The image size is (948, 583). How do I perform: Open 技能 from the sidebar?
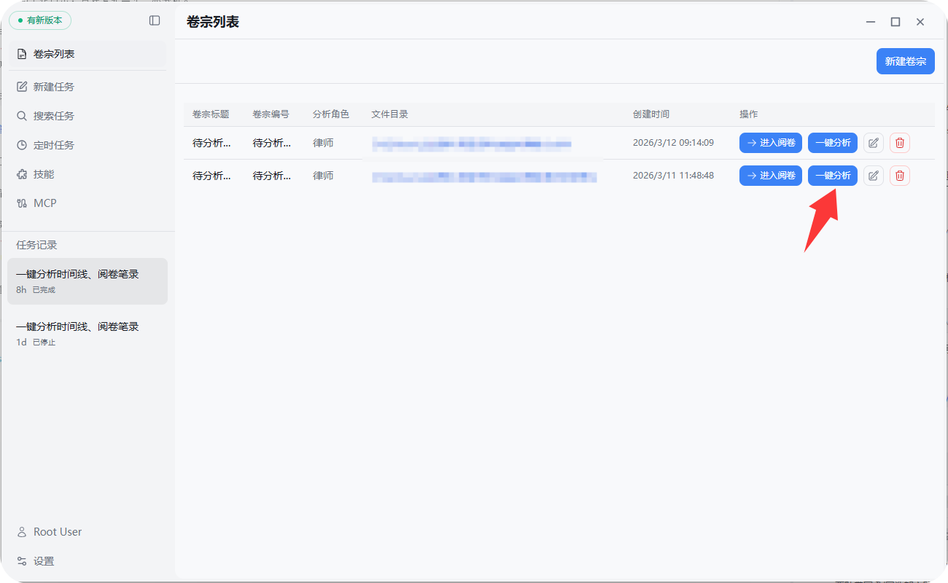[44, 174]
